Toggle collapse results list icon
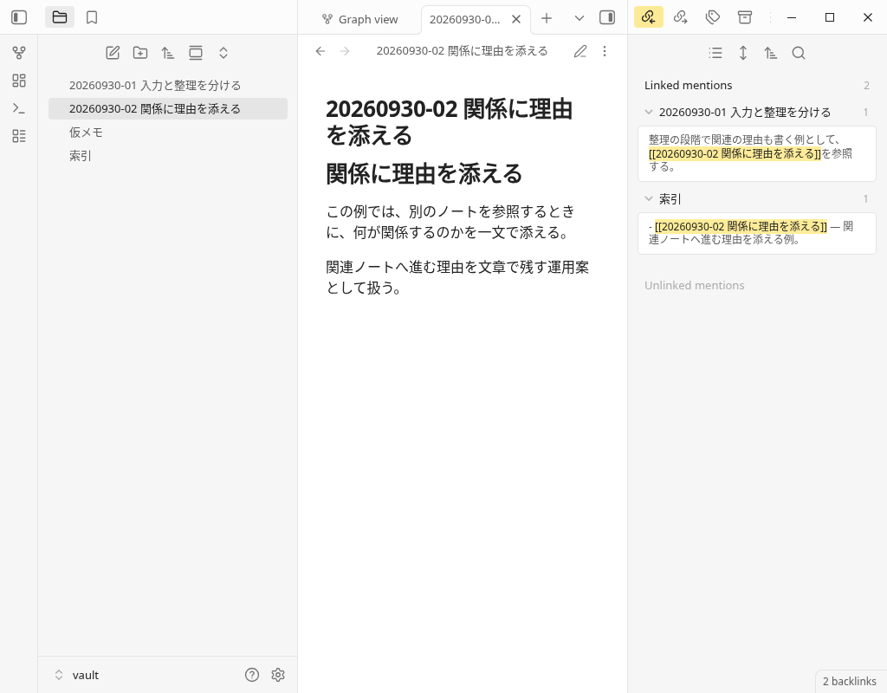 point(715,53)
